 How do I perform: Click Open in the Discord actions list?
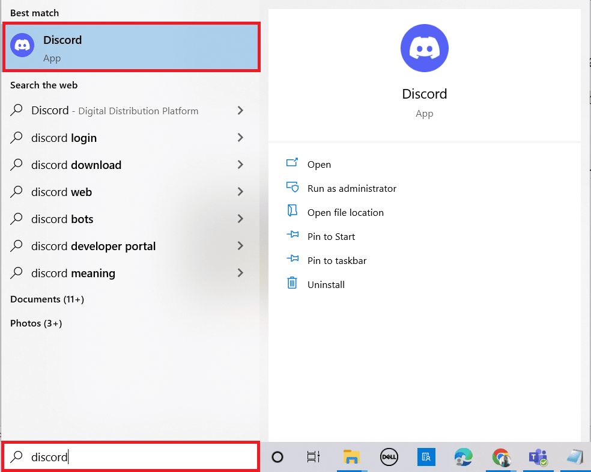[x=319, y=165]
